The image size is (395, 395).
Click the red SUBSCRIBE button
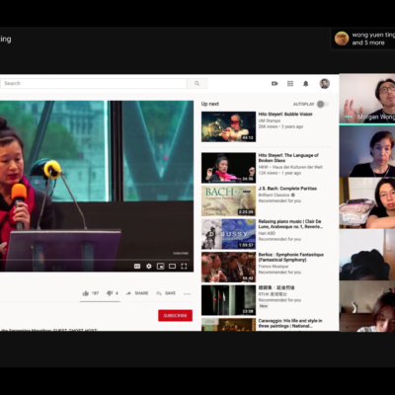point(175,315)
